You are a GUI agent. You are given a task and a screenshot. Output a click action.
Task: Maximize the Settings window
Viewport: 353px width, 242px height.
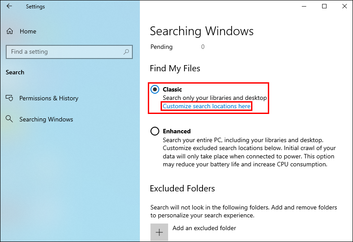[x=324, y=7]
